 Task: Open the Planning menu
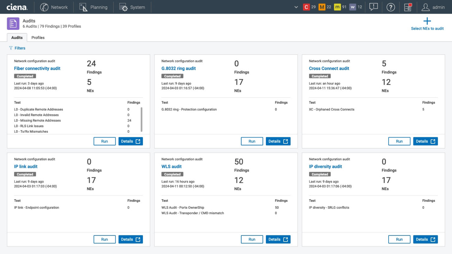93,7
